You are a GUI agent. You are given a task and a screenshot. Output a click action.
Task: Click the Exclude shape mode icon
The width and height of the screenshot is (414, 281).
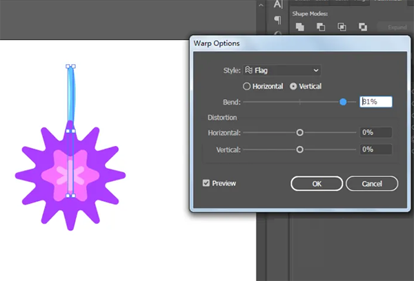click(x=362, y=27)
